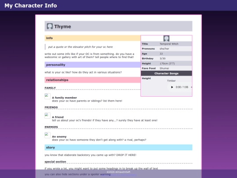The width and height of the screenshot is (237, 178).
Task: Click the 'An enemy' name
Action: [x=59, y=137]
